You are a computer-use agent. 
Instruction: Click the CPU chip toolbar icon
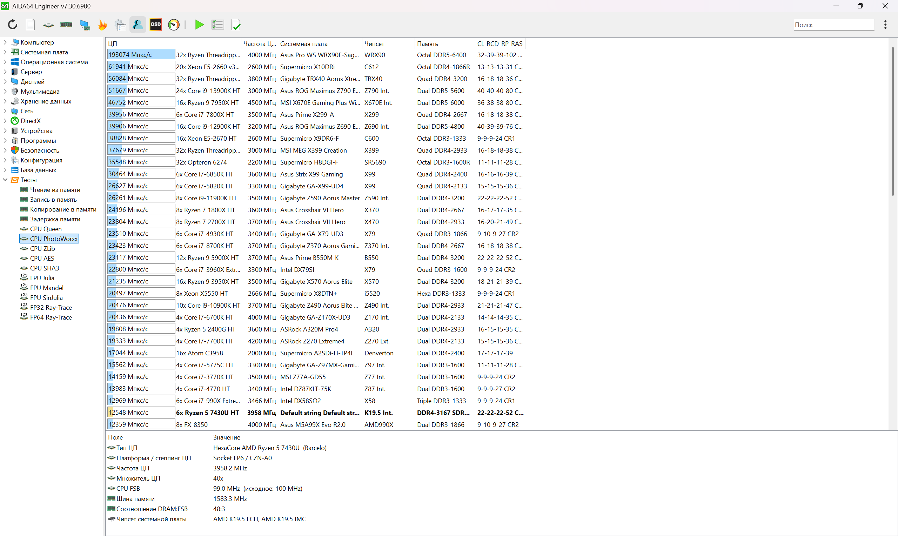pyautogui.click(x=48, y=25)
